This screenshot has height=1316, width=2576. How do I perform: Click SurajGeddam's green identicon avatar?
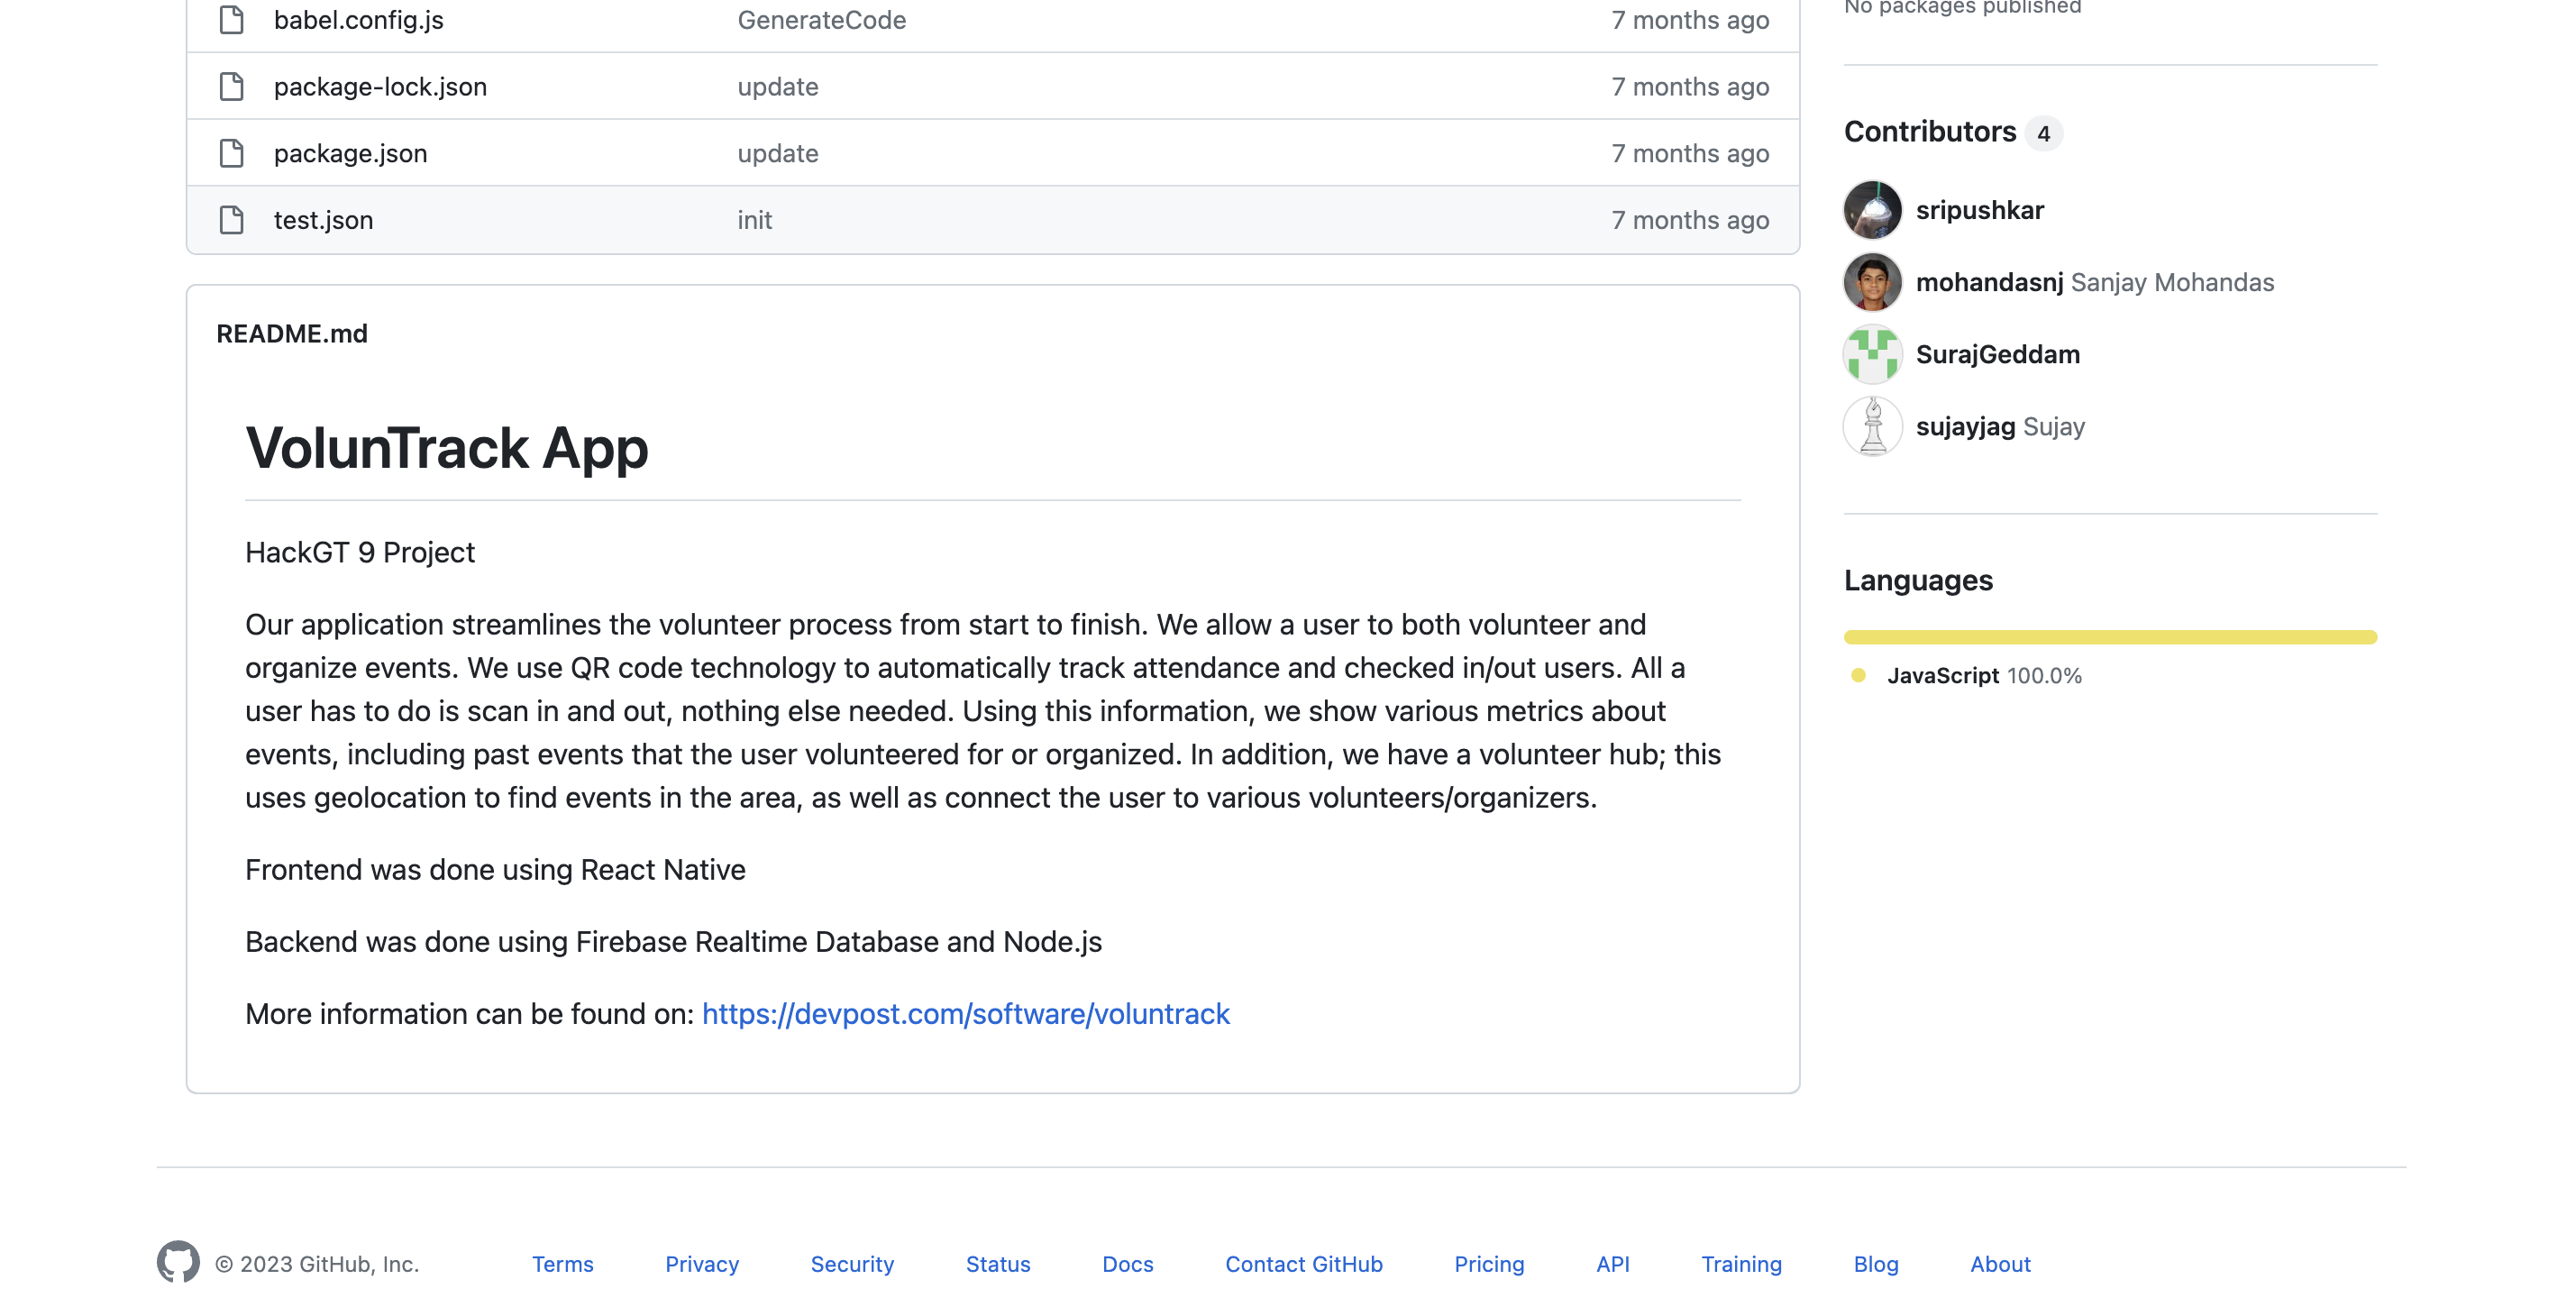click(x=1872, y=354)
